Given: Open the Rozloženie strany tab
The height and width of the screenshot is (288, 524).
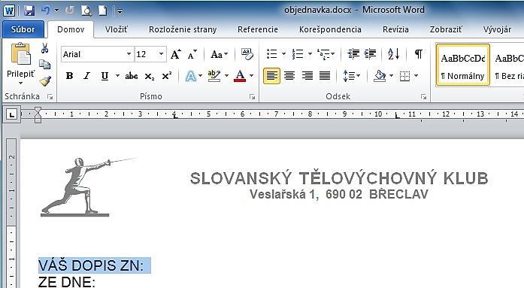Looking at the screenshot, I should coord(183,29).
